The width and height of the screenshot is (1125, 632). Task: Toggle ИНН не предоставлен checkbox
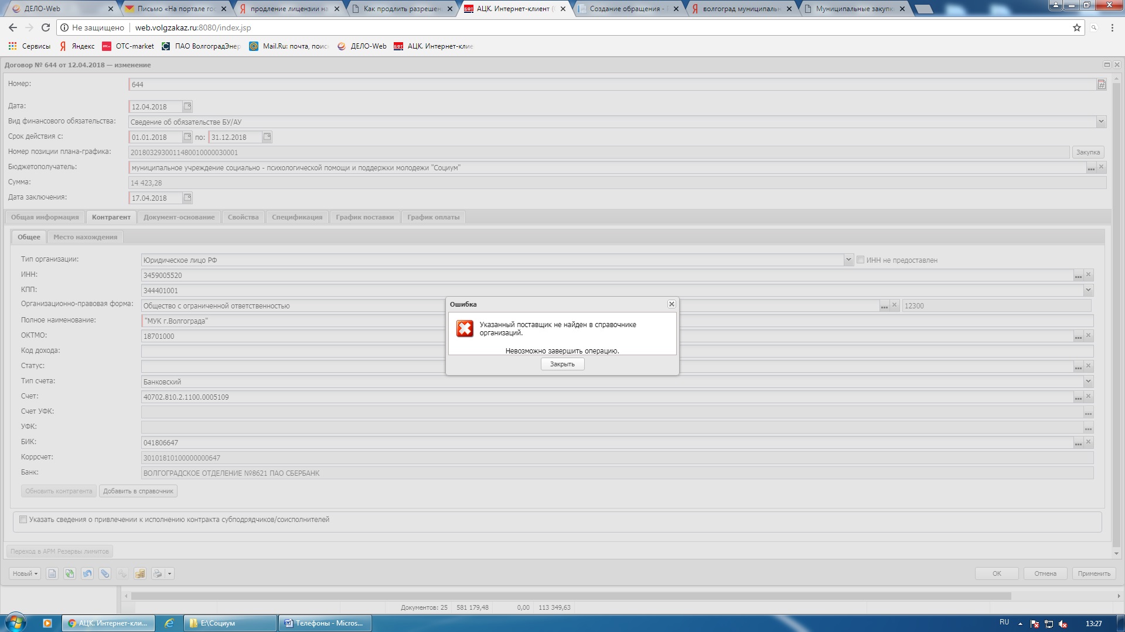coord(861,260)
